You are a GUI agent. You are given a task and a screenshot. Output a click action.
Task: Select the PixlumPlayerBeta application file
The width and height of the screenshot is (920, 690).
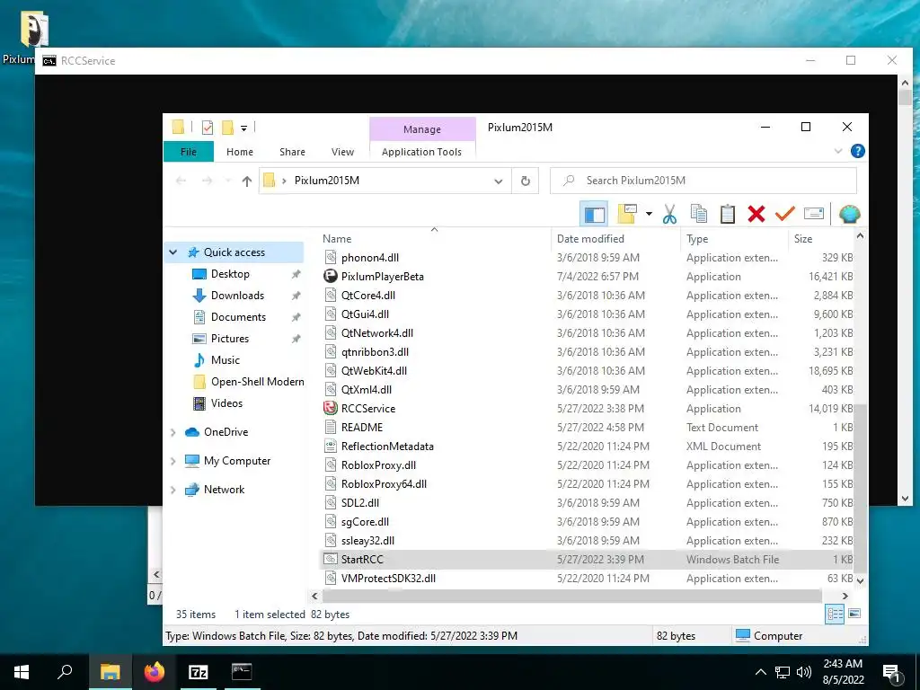(x=382, y=277)
